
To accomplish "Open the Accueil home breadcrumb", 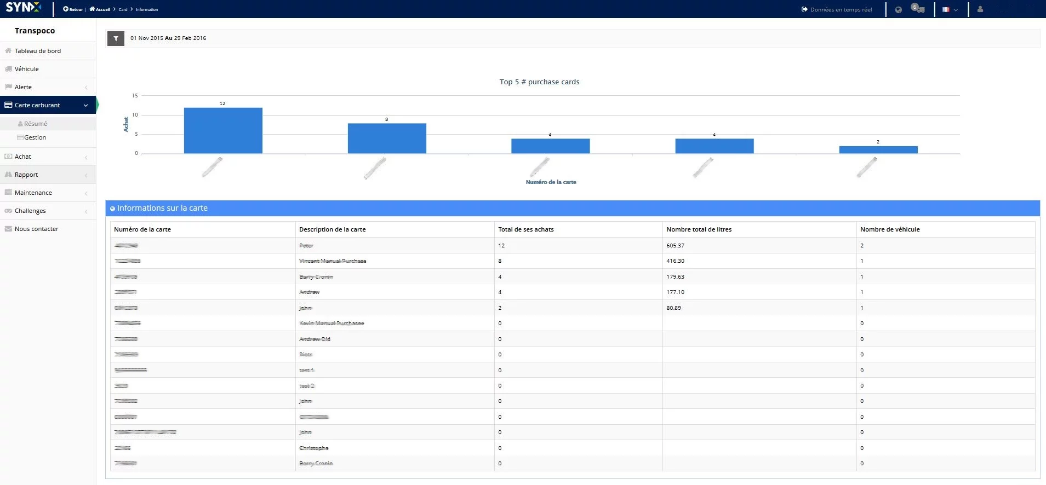I will [100, 9].
